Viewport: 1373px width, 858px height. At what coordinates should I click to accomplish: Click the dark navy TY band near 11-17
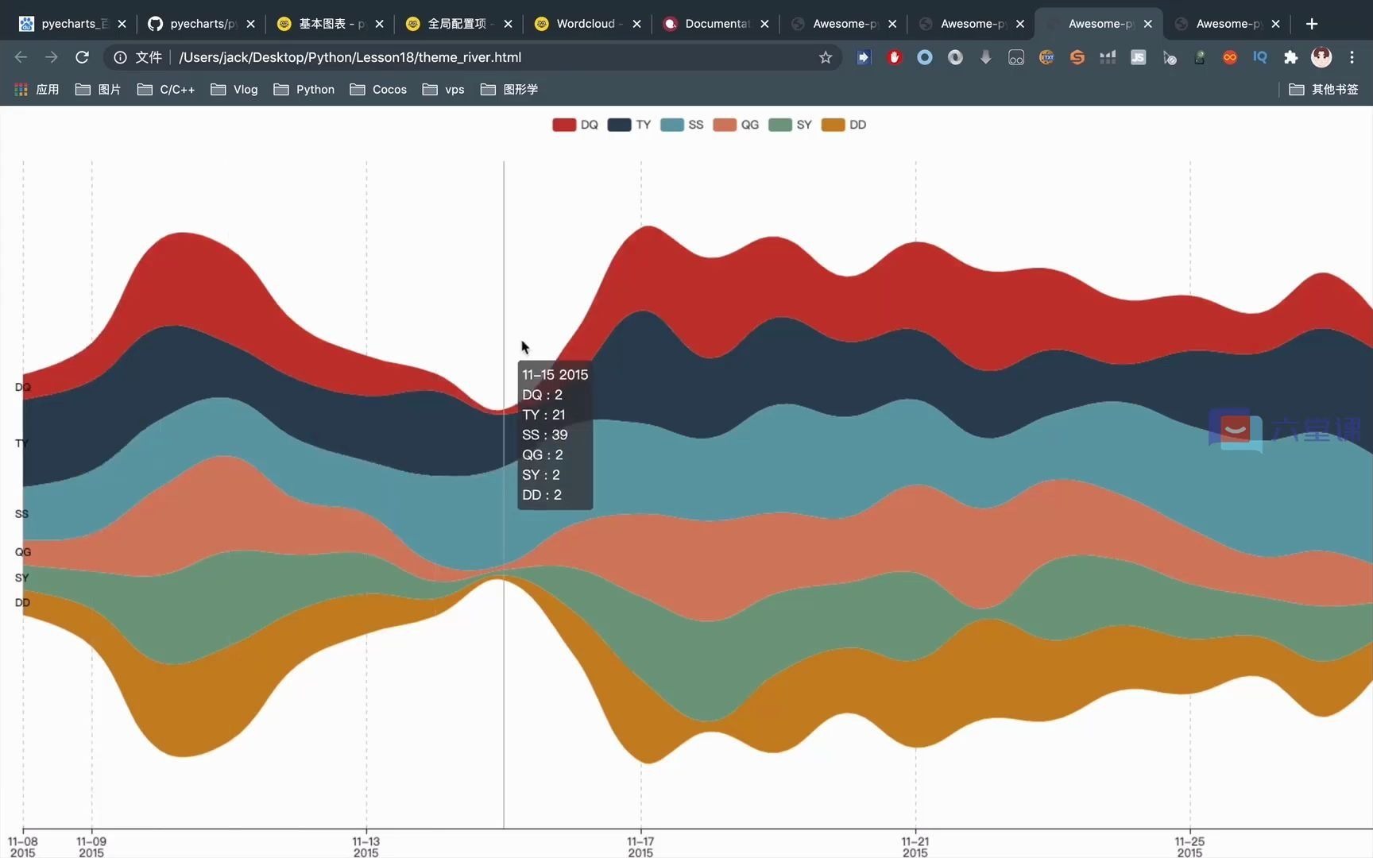[640, 365]
